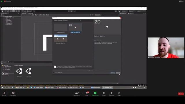Screen dimensions: 185x104
Task: Open the Window menu in Unity
Action: (21, 9)
